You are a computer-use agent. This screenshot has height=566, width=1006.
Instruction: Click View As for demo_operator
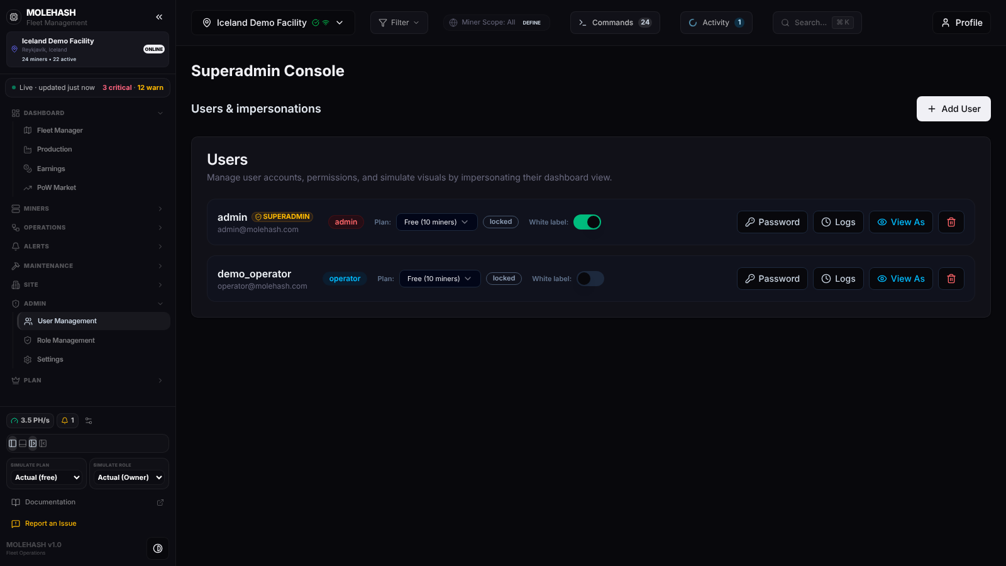tap(900, 279)
